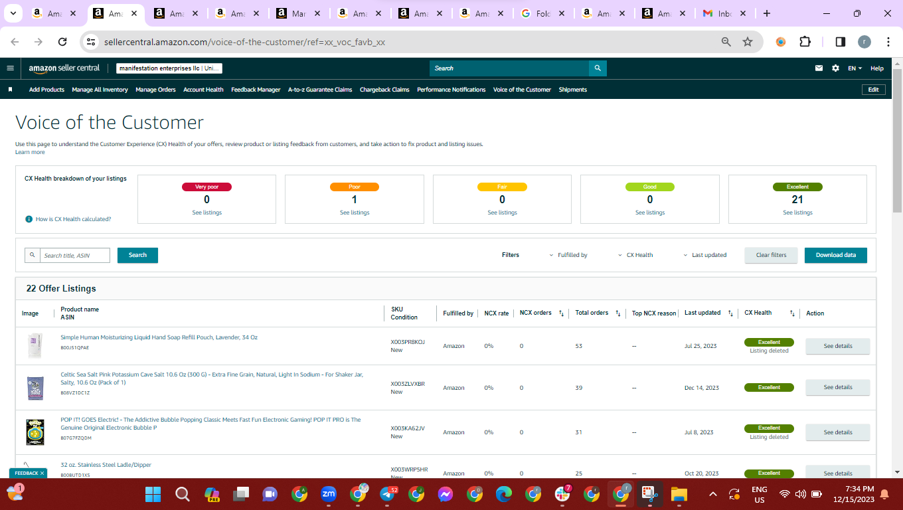Click the Help link in the header
Screen dimensions: 903x510
coord(877,68)
